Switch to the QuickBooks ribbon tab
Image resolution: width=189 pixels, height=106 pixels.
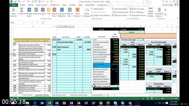point(102,5)
